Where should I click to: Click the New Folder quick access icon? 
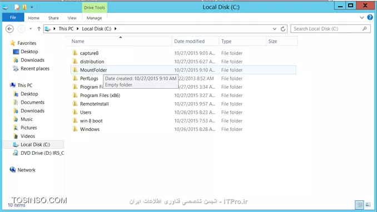point(24,7)
